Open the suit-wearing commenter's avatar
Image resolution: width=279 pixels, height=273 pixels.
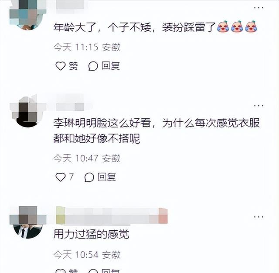click(x=28, y=222)
